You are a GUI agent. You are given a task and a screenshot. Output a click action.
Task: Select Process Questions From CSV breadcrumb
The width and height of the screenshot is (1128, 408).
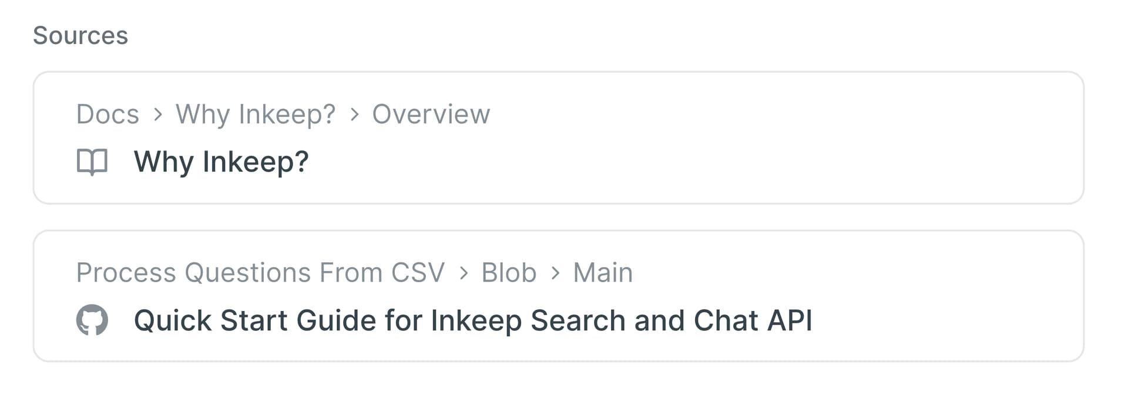pos(260,273)
